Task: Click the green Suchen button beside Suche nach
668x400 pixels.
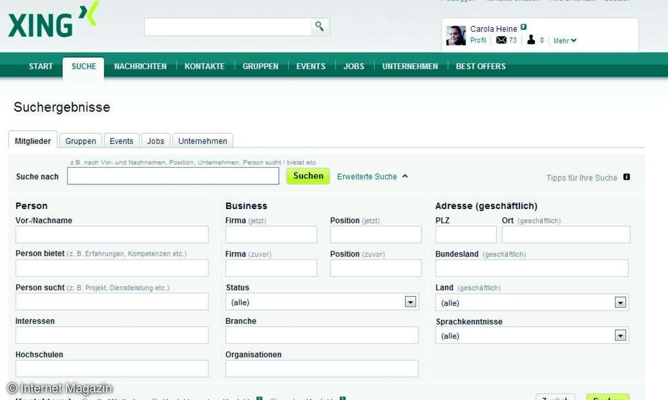Action: 308,176
